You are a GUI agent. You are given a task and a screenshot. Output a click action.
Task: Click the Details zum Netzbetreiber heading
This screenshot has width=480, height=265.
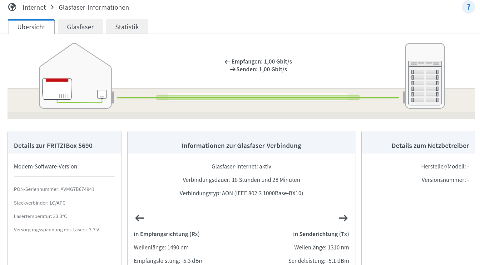[x=430, y=146]
